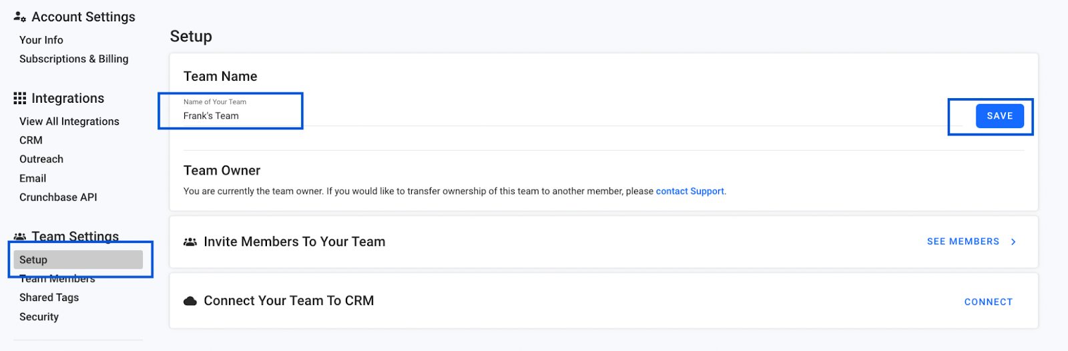This screenshot has width=1068, height=351.
Task: Open Subscriptions & Billing page
Action: tap(73, 59)
